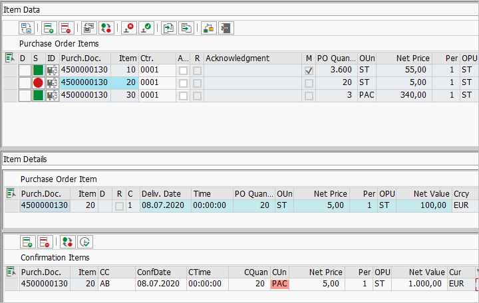Select purchase document 4500000130 item 30 cell
The width and height of the screenshot is (479, 303).
(84, 95)
